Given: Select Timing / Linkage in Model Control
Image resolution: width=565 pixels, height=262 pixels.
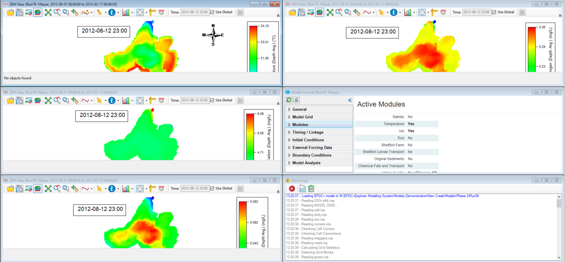Looking at the screenshot, I should (308, 132).
